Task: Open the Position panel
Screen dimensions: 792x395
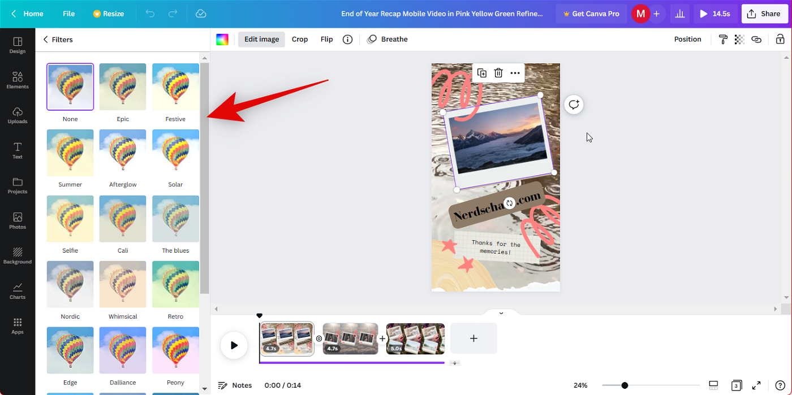Action: click(x=687, y=39)
